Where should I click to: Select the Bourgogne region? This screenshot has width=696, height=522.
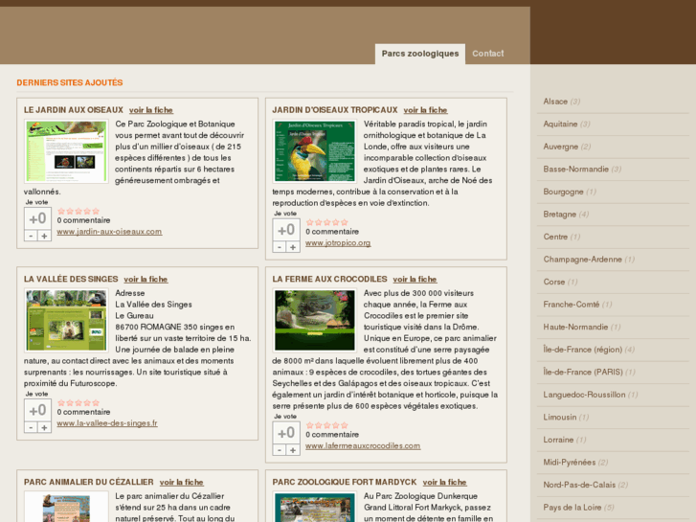click(563, 192)
